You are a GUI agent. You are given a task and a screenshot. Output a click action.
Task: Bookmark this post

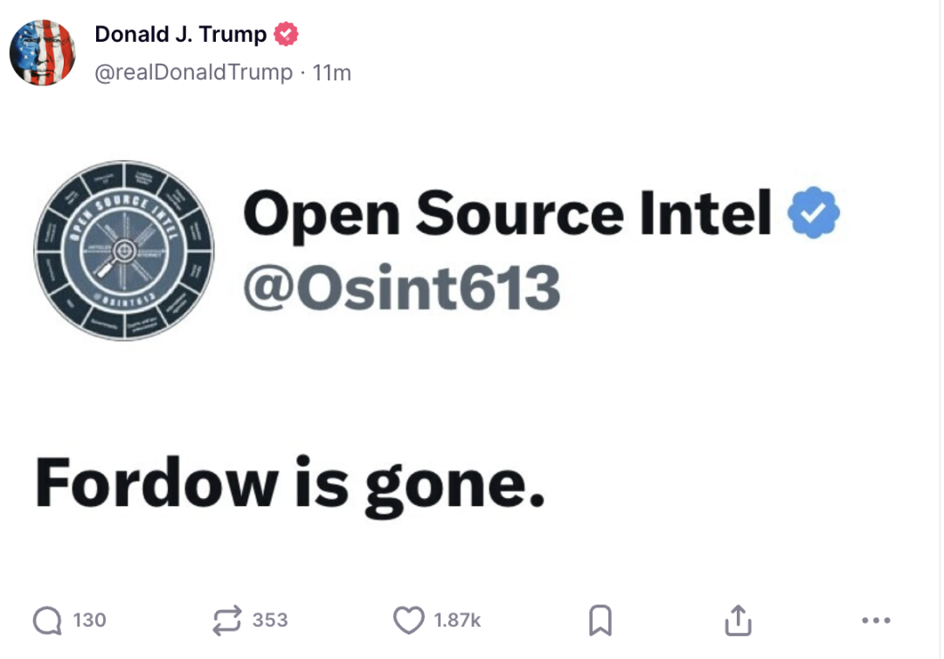600,621
